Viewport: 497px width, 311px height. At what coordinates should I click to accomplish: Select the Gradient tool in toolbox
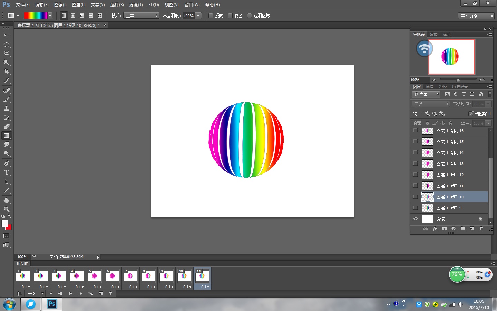(x=7, y=135)
